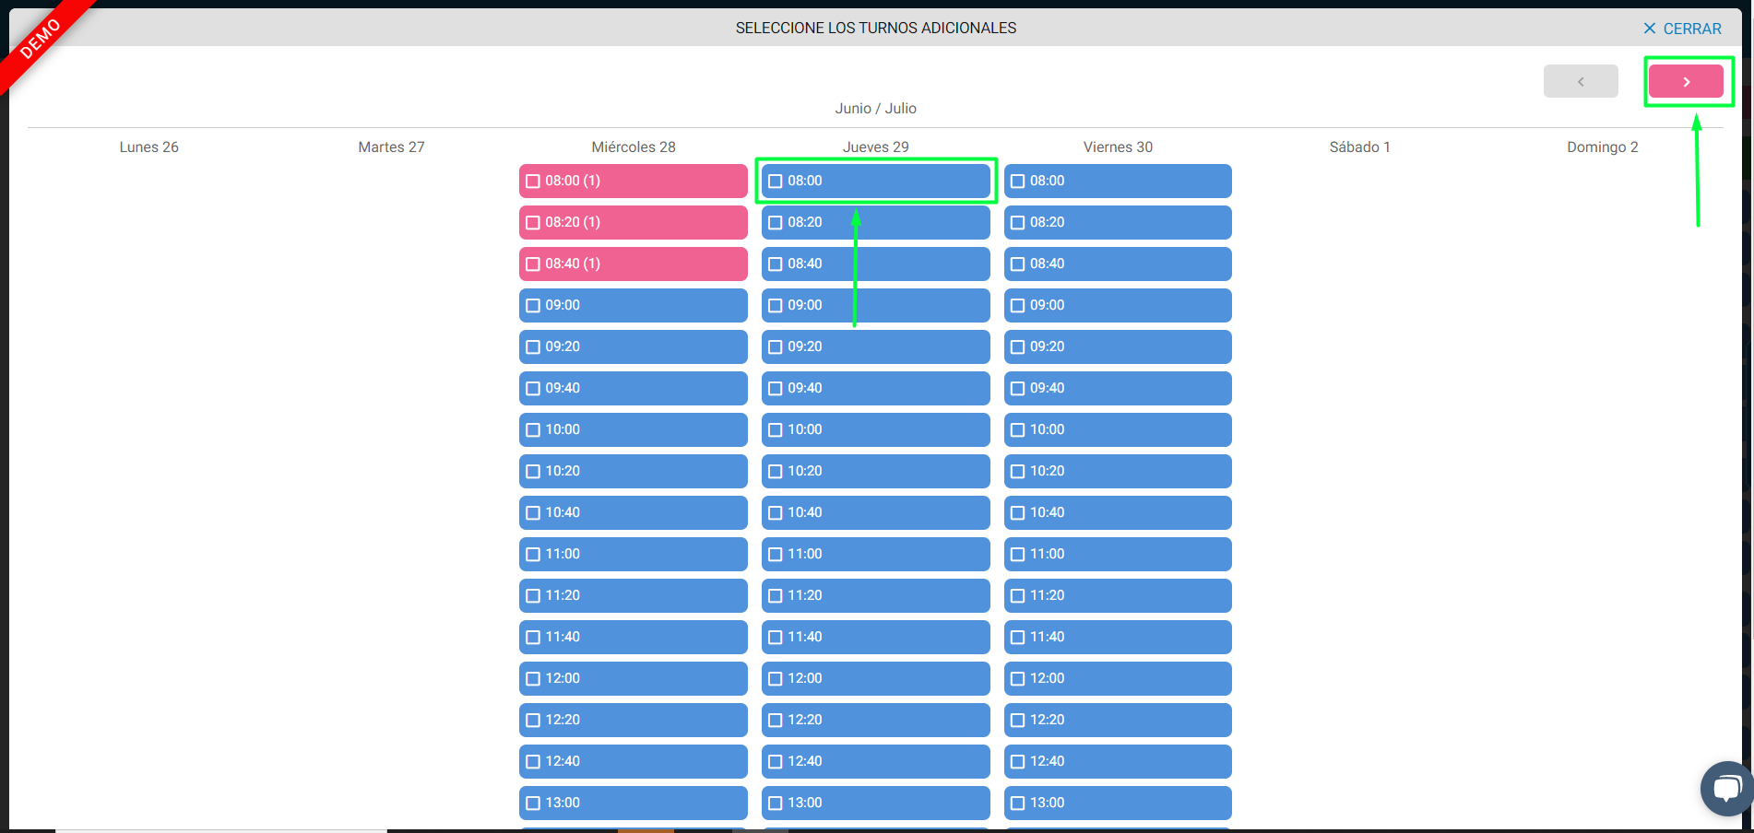Tick the Viernes 30 12:00 slot

[1118, 678]
